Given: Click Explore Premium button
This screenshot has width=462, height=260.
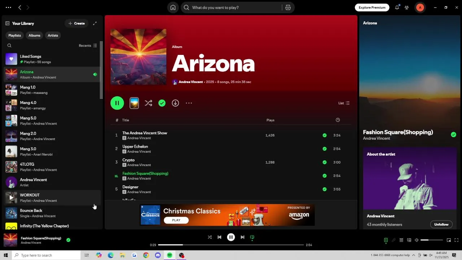Looking at the screenshot, I should 372,8.
